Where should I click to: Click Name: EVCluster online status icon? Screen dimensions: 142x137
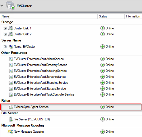pos(102,47)
